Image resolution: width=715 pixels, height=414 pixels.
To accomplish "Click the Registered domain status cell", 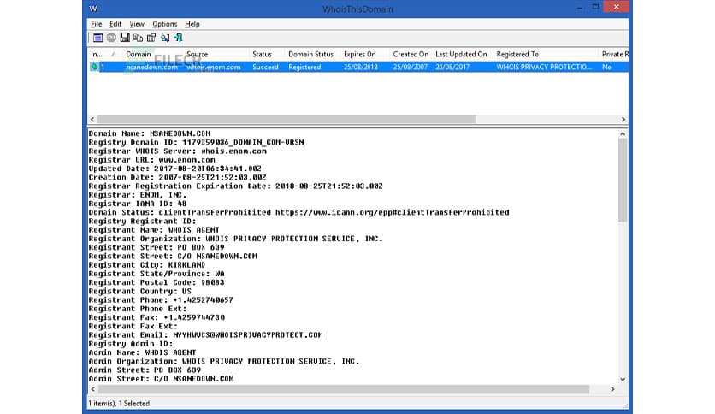I will tap(304, 67).
